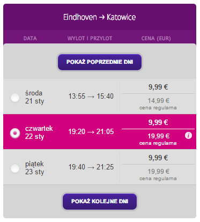The height and width of the screenshot is (222, 200).
Task: Click the 14,99 € regular price
Action: point(158,101)
